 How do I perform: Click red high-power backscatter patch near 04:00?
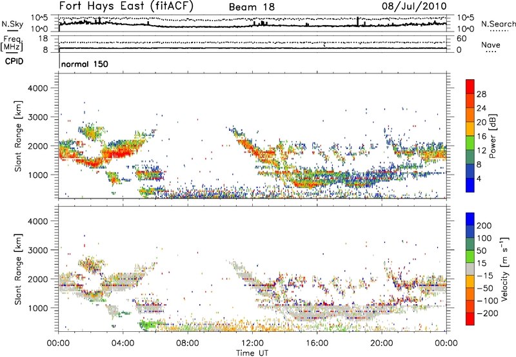pyautogui.click(x=120, y=153)
